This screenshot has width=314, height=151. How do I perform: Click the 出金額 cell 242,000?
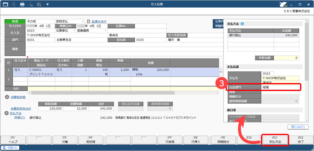pos(286,35)
